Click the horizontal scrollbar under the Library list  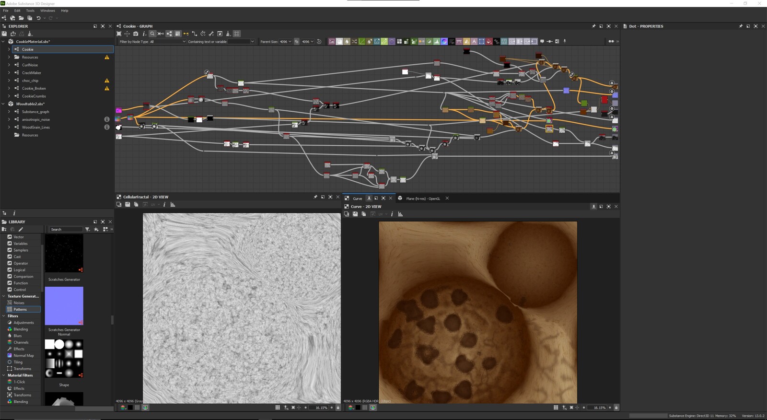(x=94, y=408)
